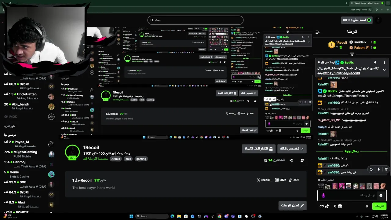The height and width of the screenshot is (220, 391).
Task: Click the Get KICKs button
Action: click(356, 20)
